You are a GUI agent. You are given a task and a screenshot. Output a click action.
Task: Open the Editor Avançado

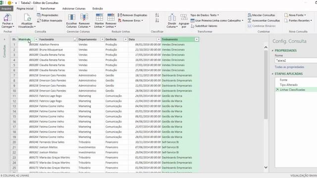(50, 21)
